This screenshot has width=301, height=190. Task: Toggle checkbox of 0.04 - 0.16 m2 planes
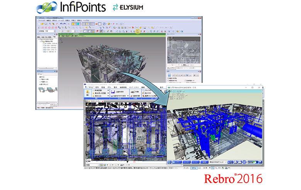(44, 47)
